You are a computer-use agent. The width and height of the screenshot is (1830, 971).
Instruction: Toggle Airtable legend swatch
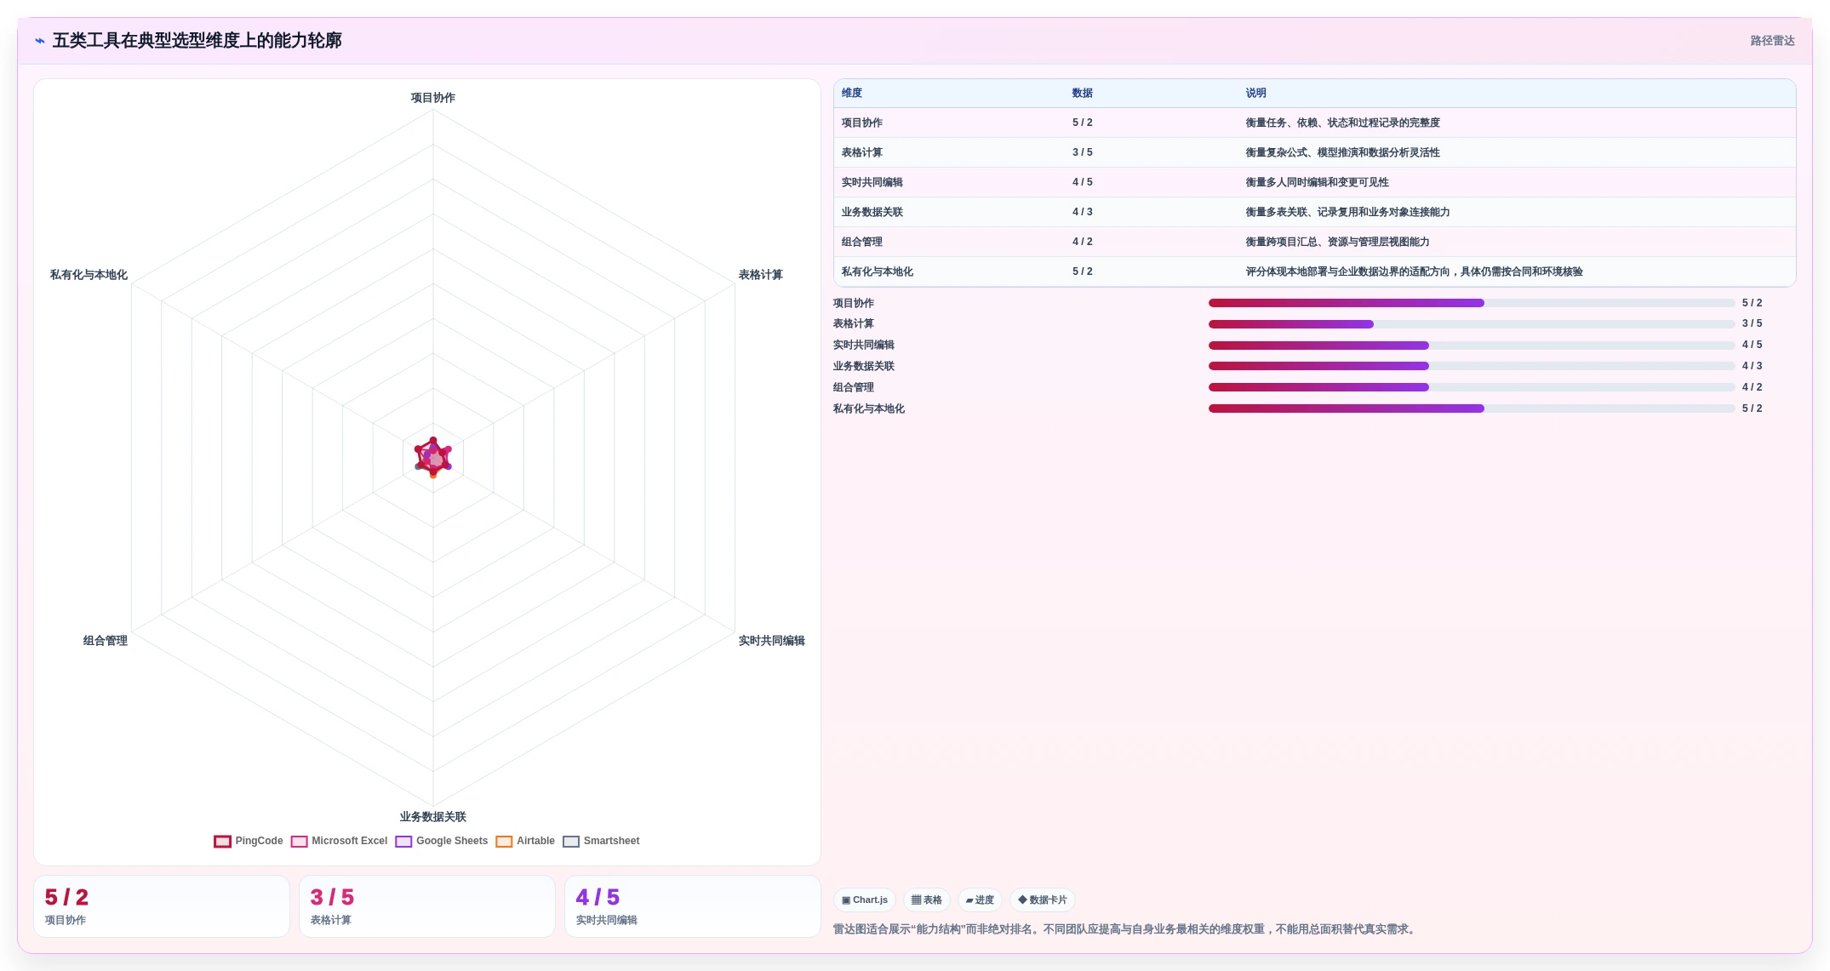pos(504,842)
